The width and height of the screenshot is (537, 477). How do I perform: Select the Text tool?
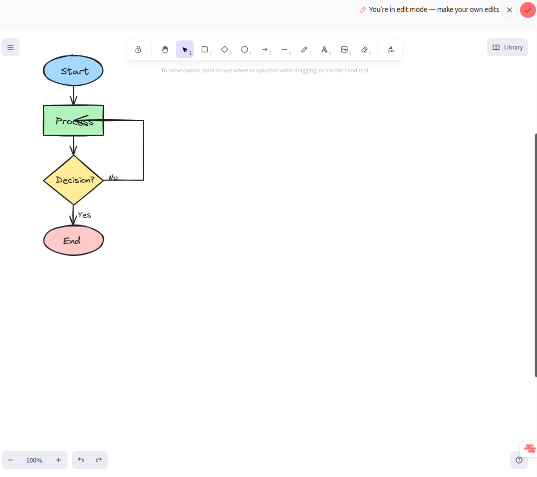tap(325, 50)
